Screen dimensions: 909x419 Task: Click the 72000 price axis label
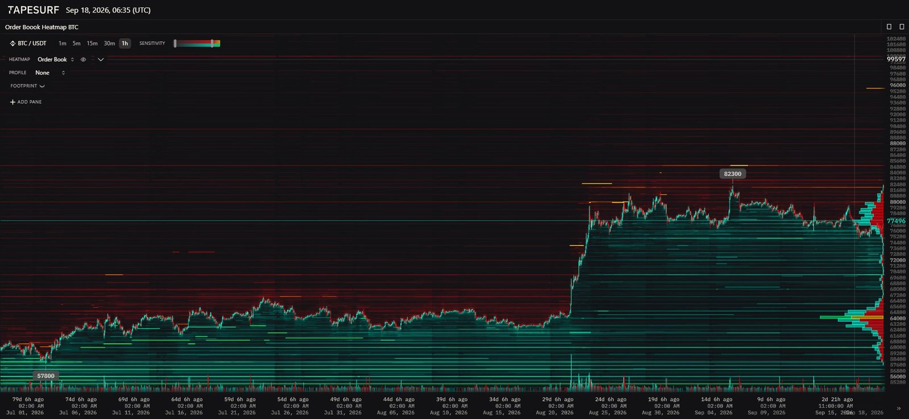[x=898, y=260]
